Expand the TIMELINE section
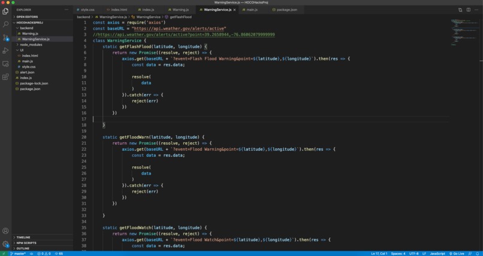This screenshot has height=256, width=483. pos(43,237)
